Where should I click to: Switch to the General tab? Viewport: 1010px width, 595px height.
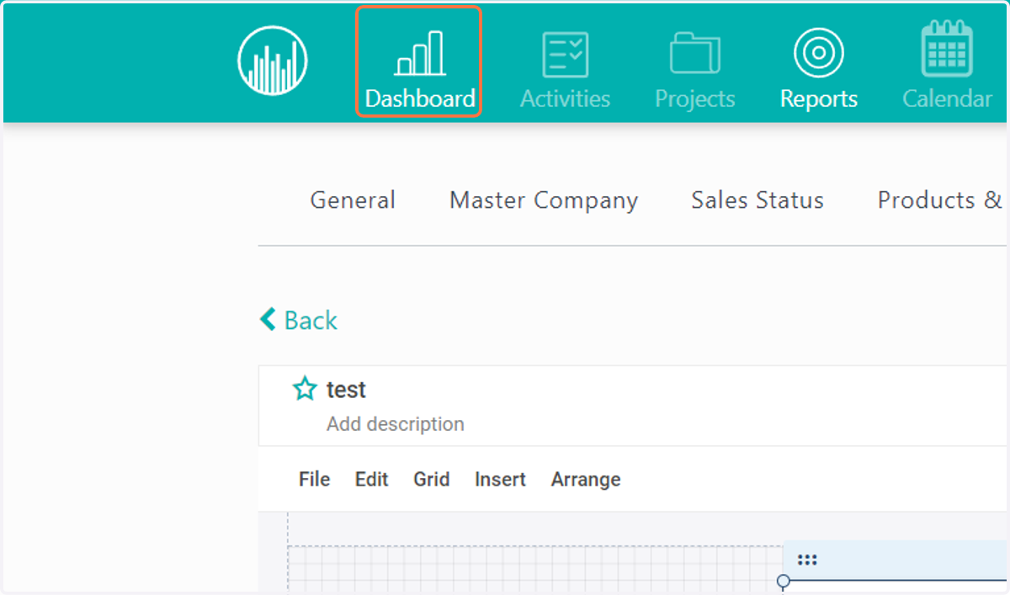(x=353, y=200)
